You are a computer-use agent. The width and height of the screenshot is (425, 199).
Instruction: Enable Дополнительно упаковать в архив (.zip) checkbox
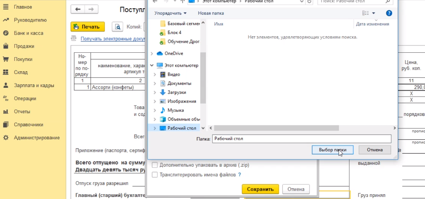click(154, 165)
